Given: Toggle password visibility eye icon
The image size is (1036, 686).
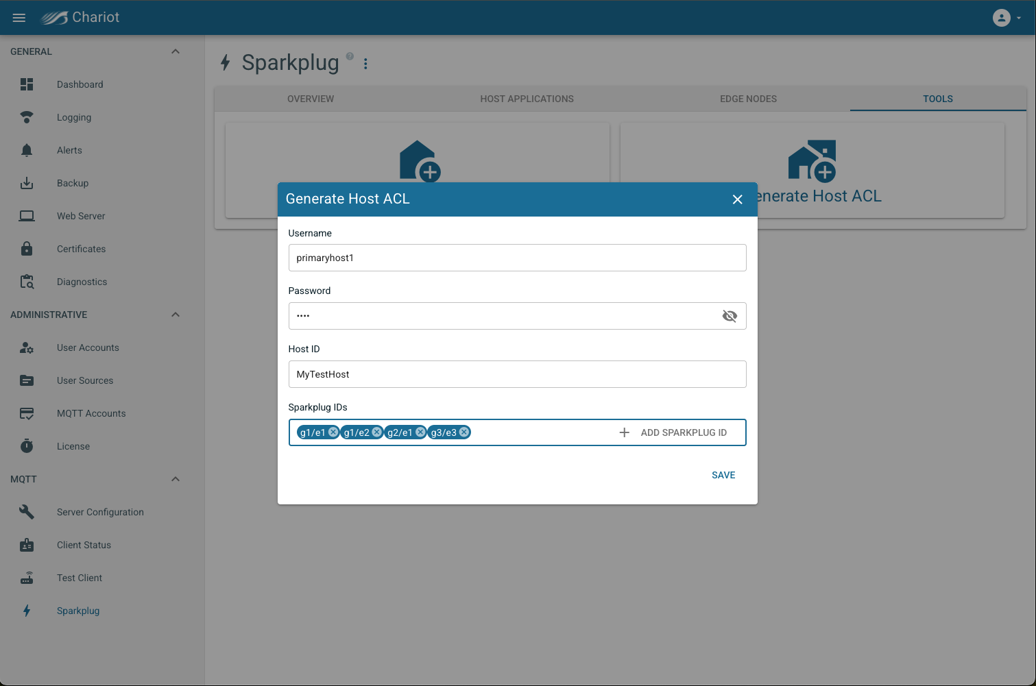Looking at the screenshot, I should click(730, 316).
